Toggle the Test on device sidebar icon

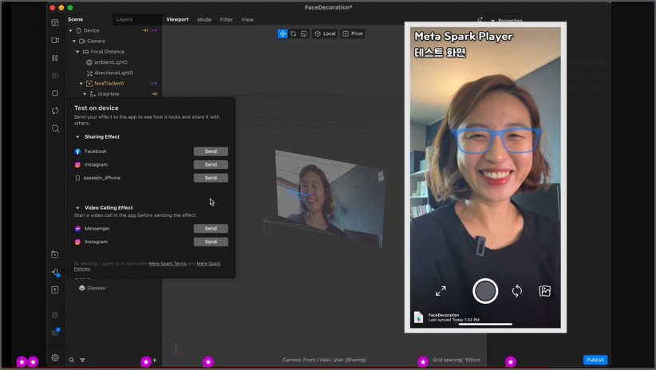[x=55, y=272]
